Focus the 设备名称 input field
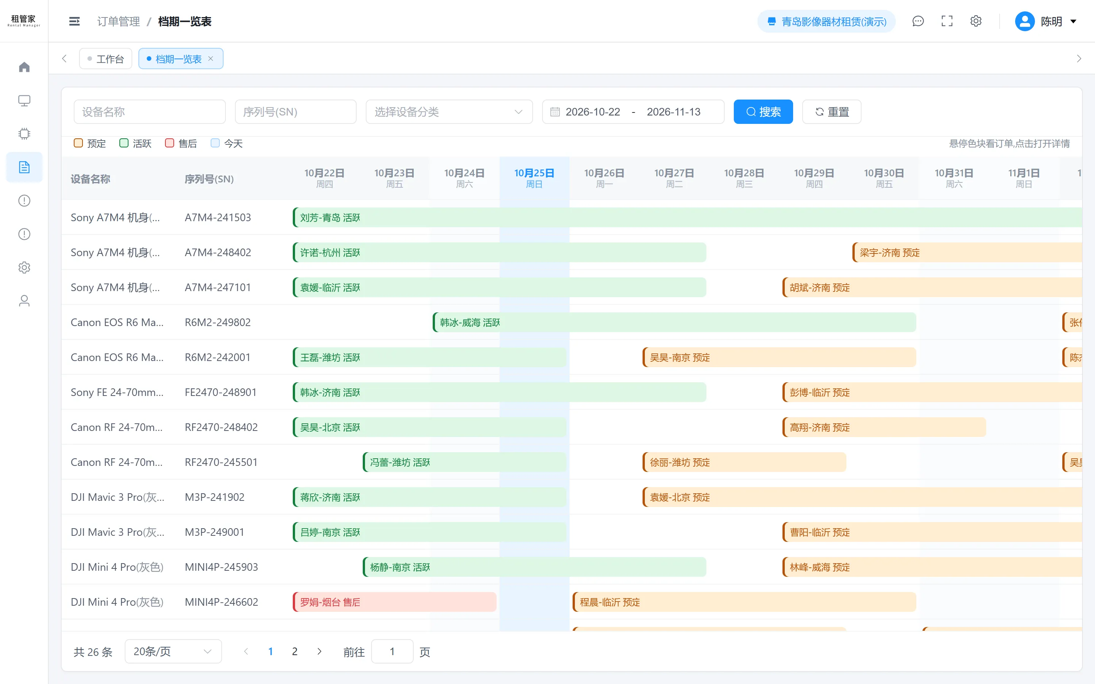This screenshot has width=1095, height=684. 150,112
